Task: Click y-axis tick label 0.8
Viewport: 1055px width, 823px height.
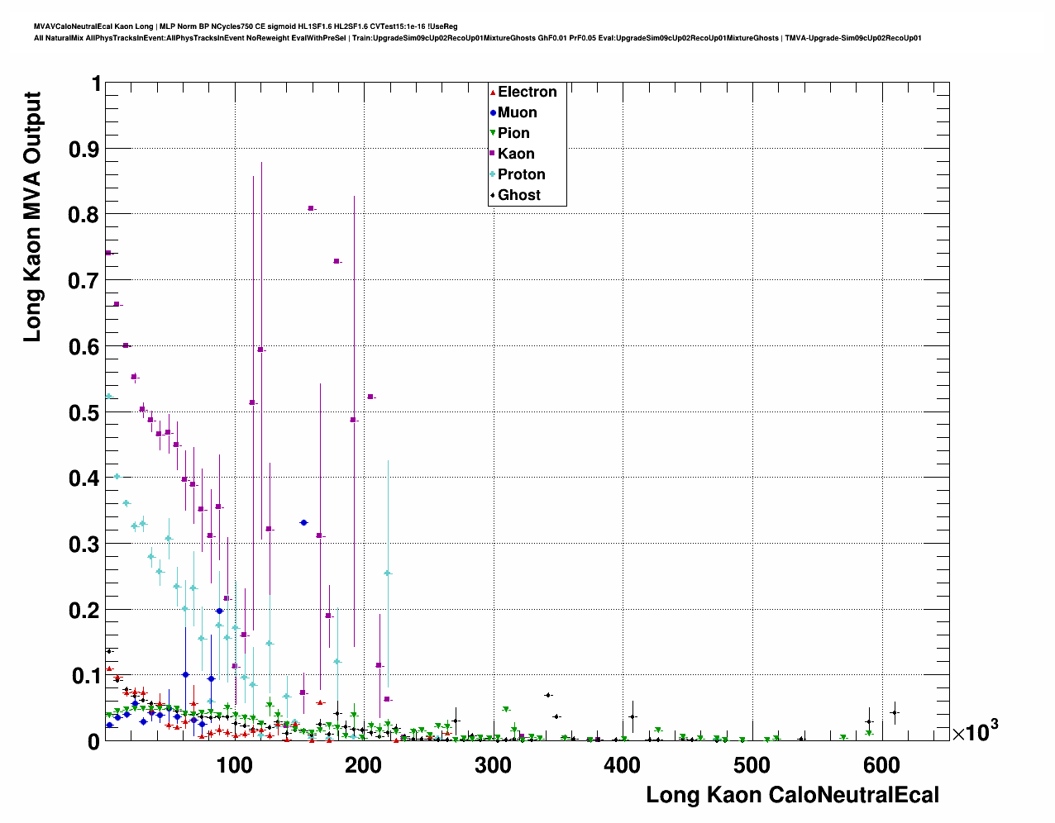Action: coord(85,215)
